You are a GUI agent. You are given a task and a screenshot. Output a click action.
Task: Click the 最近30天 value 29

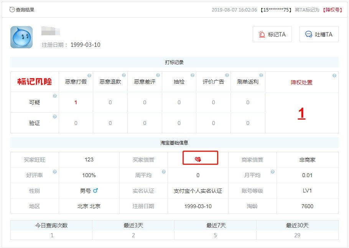click(x=297, y=235)
